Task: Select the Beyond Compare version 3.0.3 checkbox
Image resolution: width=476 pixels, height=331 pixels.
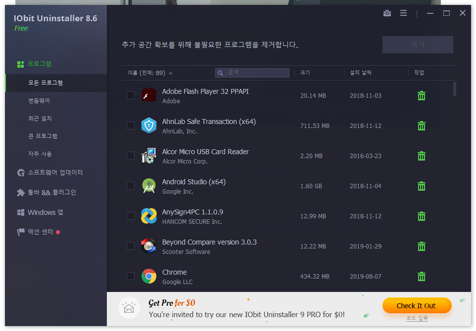Action: (131, 246)
